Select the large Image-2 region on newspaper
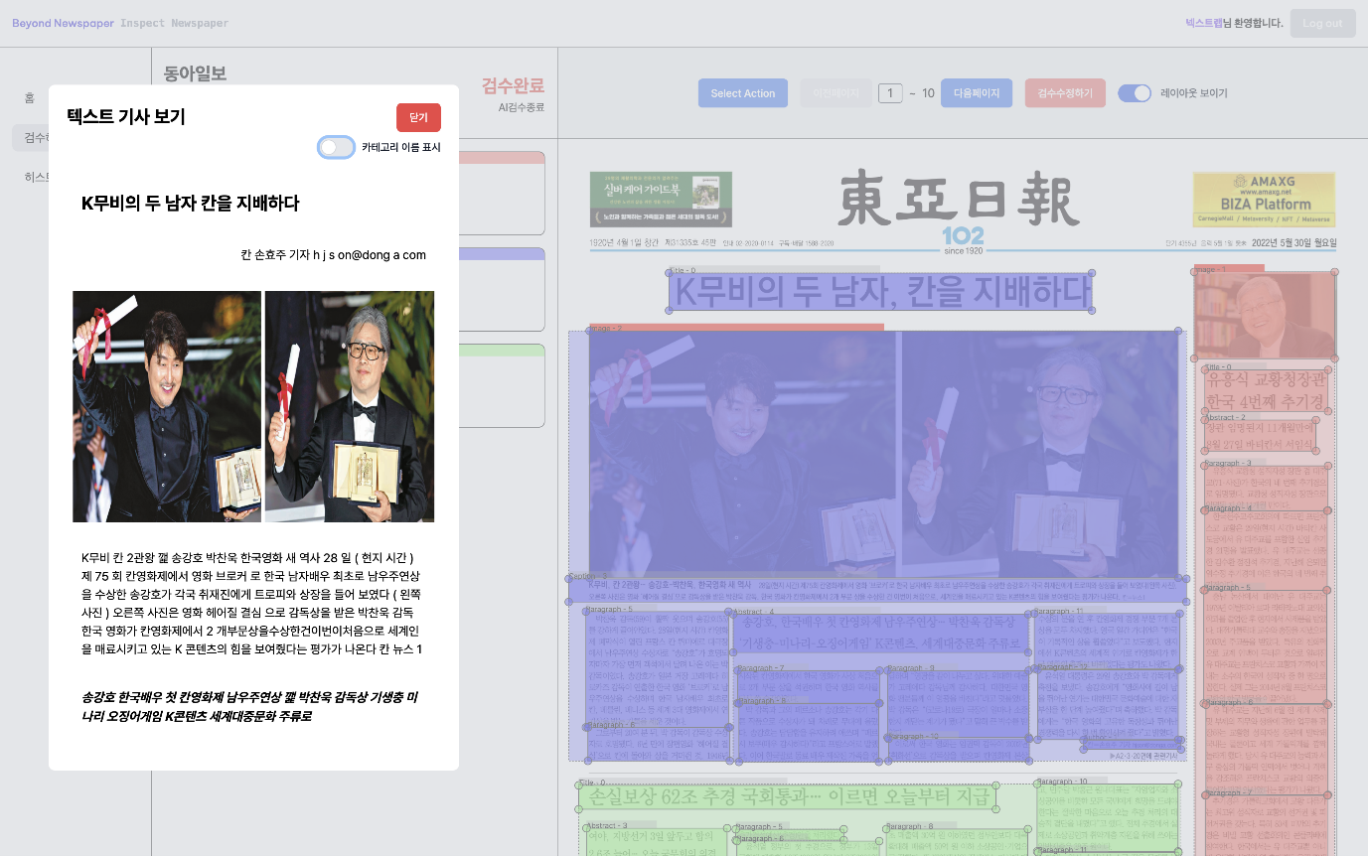 click(883, 454)
